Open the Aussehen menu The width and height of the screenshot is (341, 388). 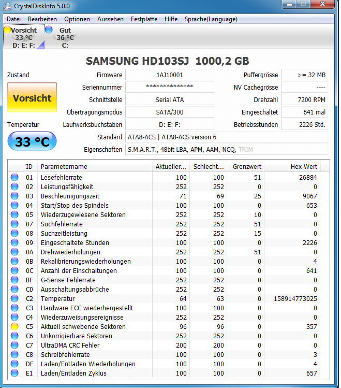(110, 19)
